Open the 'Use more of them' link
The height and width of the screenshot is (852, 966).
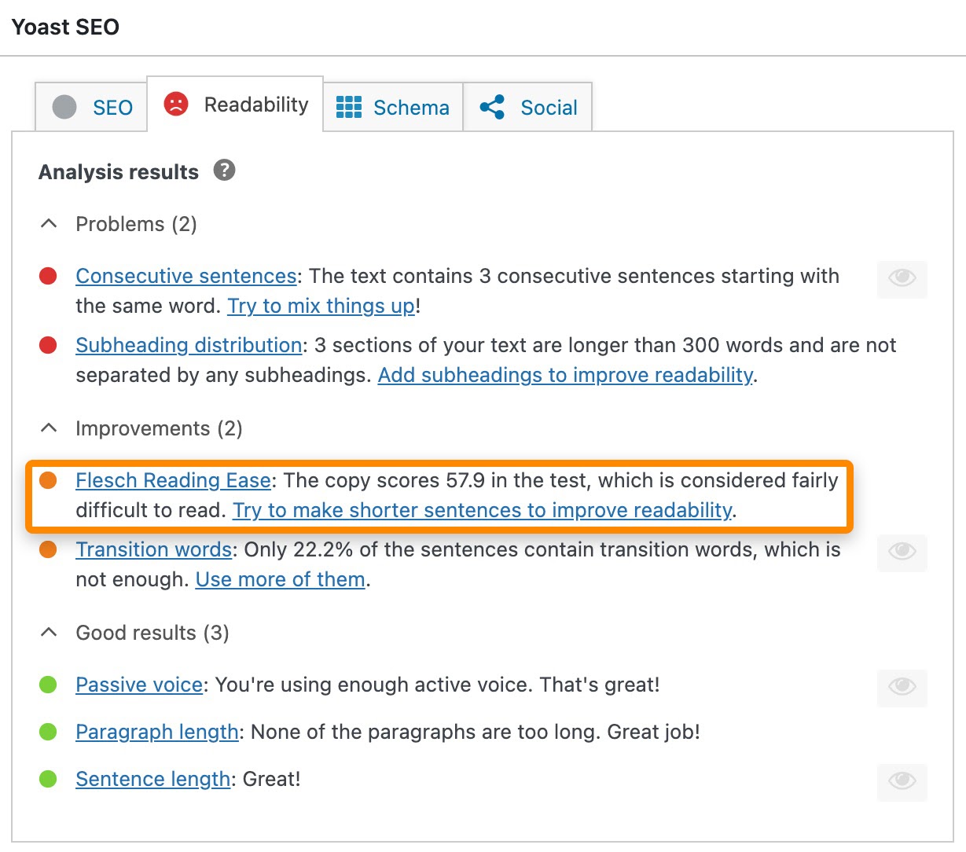tap(280, 579)
